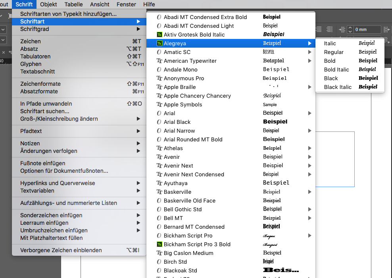Click TrueType icon beside Big Caslon Medium
Viewport: 392px width, 278px height.
click(159, 253)
